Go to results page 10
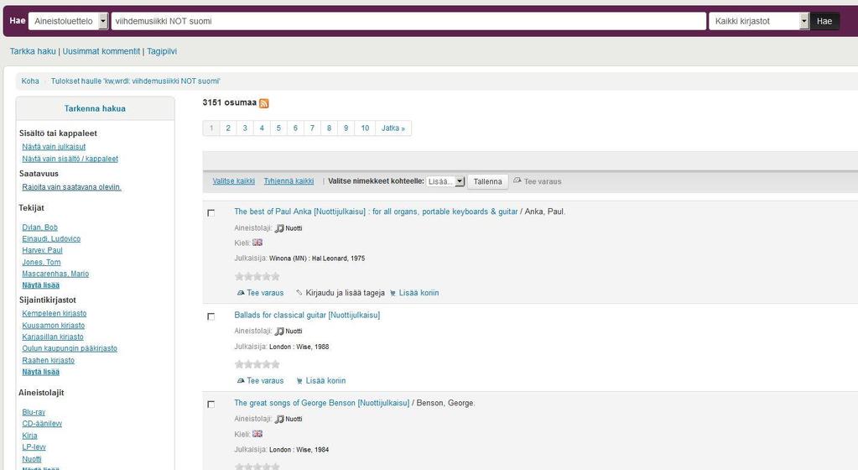 tap(365, 128)
